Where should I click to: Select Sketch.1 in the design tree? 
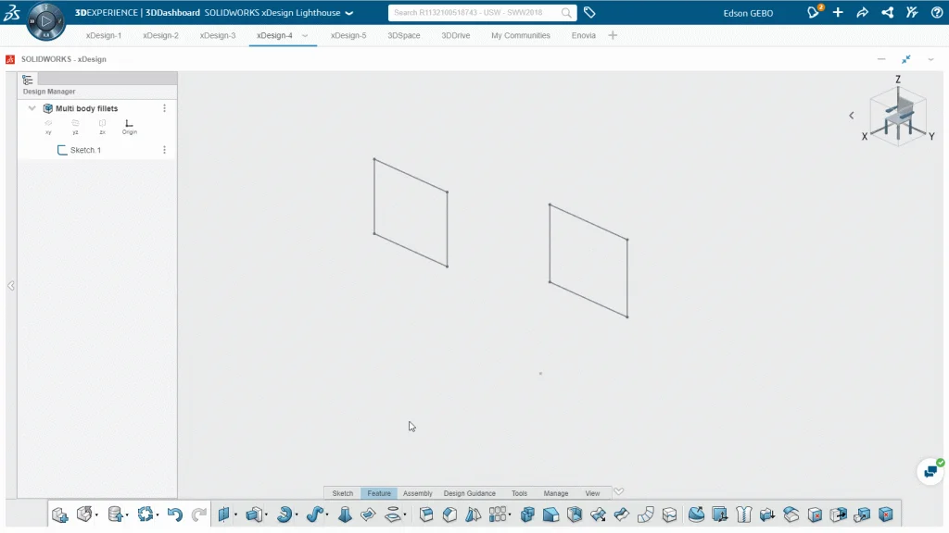[x=85, y=150]
